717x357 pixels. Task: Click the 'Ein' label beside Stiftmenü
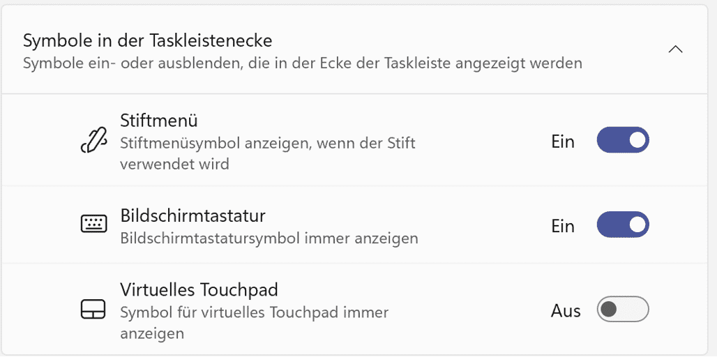pyautogui.click(x=563, y=142)
